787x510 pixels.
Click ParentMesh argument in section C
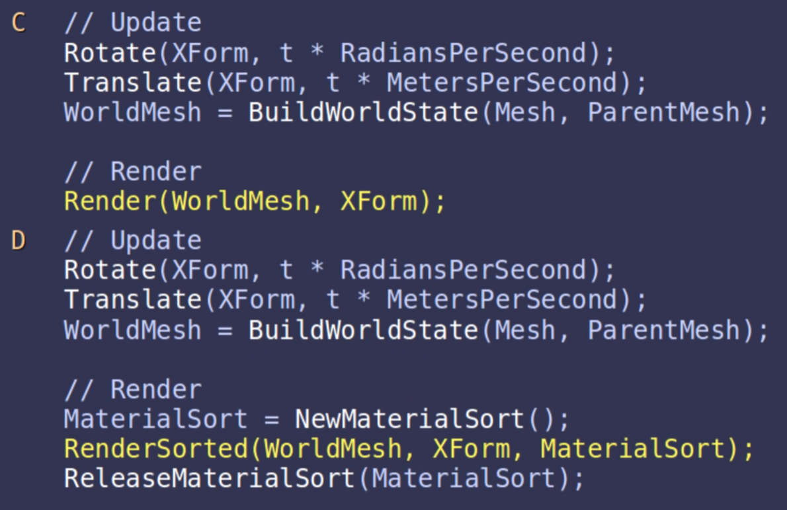pyautogui.click(x=663, y=112)
